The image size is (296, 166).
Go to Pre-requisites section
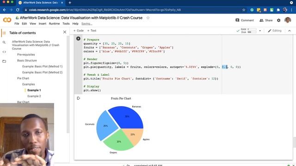[x=26, y=54]
